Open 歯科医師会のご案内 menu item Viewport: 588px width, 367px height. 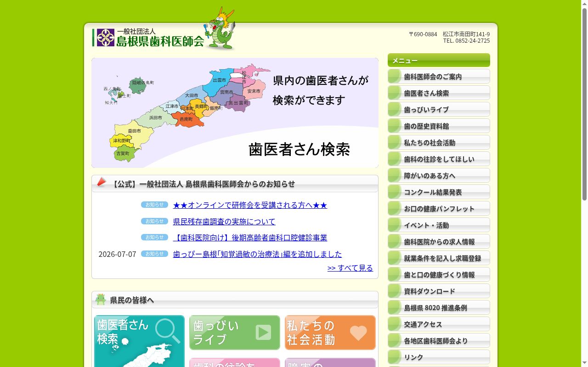439,76
